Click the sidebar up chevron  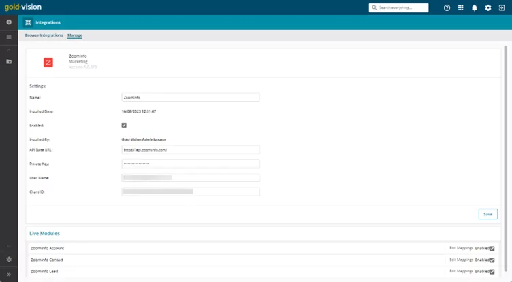click(x=9, y=50)
